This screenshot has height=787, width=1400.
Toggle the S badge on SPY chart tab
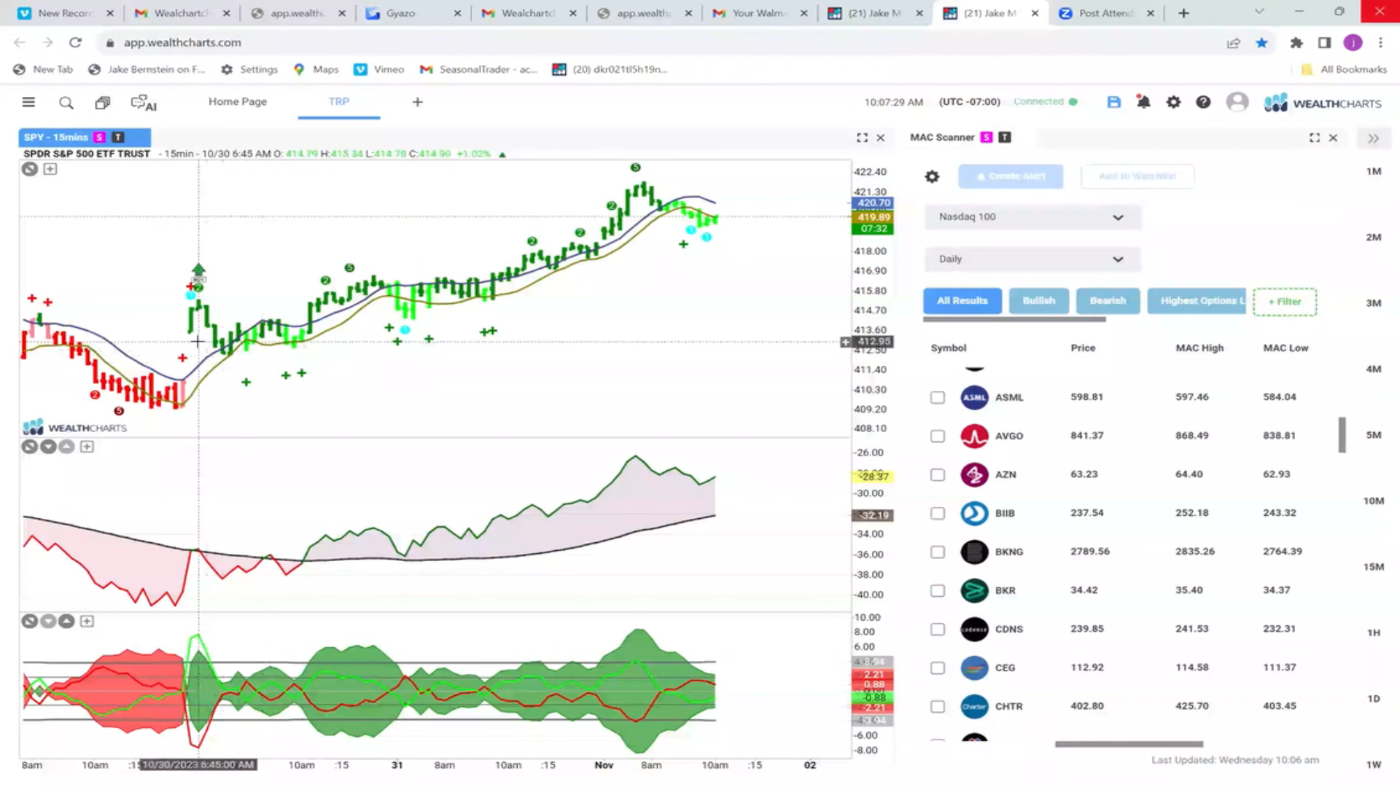tap(99, 137)
